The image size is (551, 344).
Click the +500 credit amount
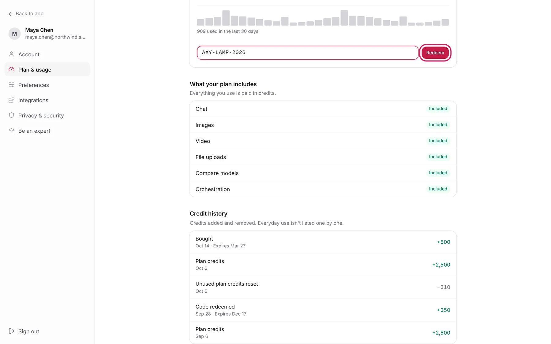pyautogui.click(x=443, y=242)
